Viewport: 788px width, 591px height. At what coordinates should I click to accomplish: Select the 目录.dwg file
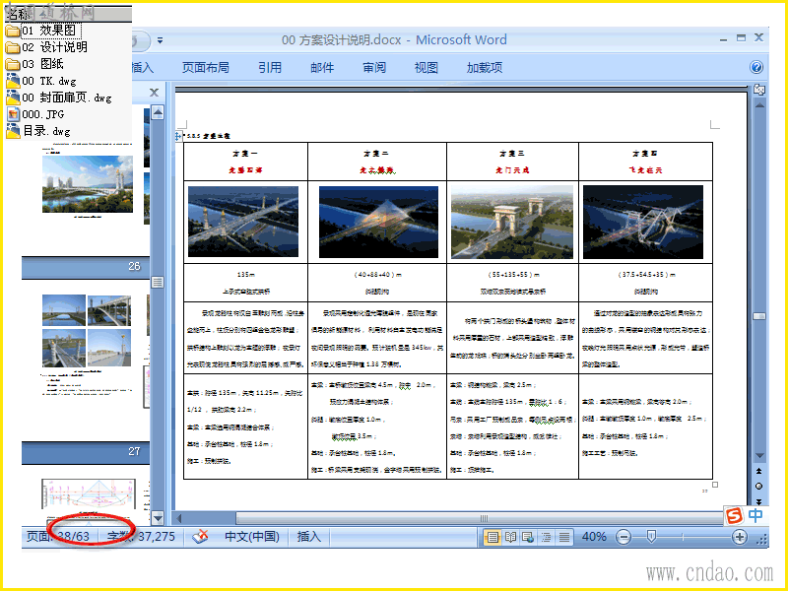[38, 131]
